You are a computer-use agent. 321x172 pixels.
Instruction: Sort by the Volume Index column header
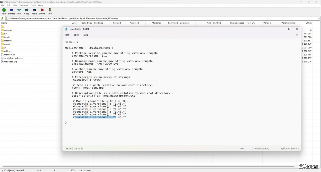tap(287, 23)
